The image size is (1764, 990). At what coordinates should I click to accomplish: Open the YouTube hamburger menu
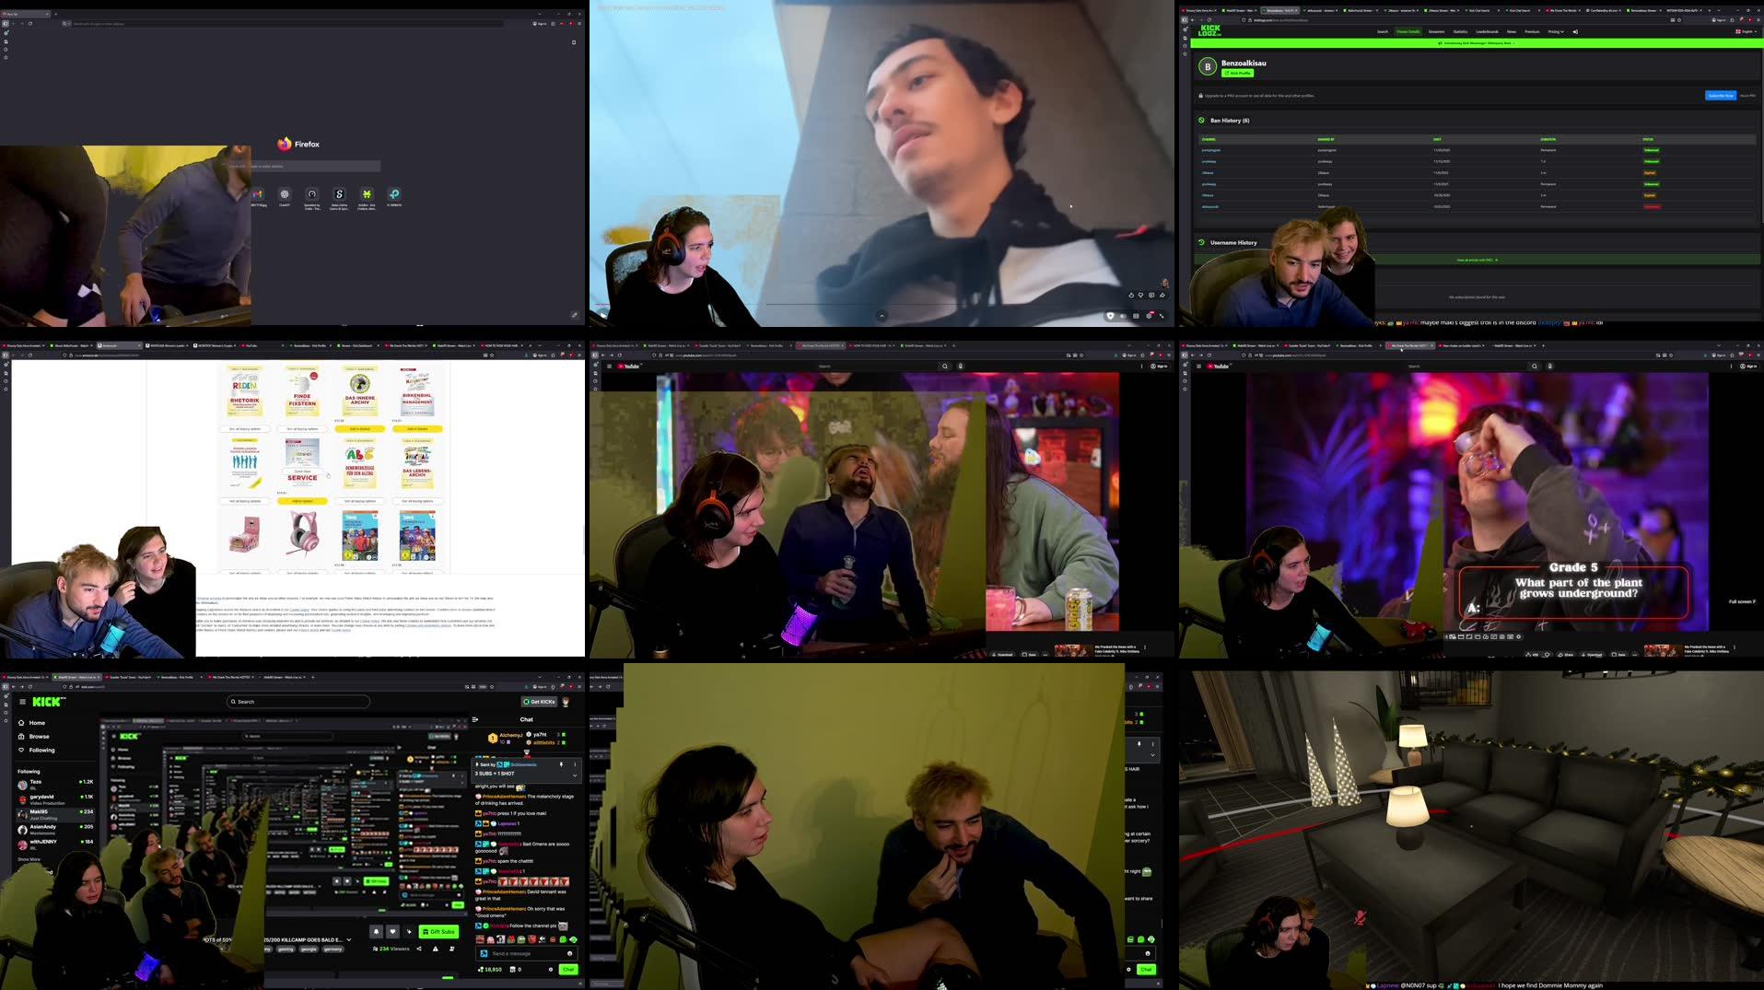click(608, 366)
